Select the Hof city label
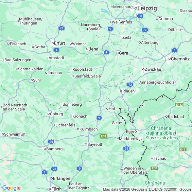This screenshot has height=192, width=192. point(112,109)
